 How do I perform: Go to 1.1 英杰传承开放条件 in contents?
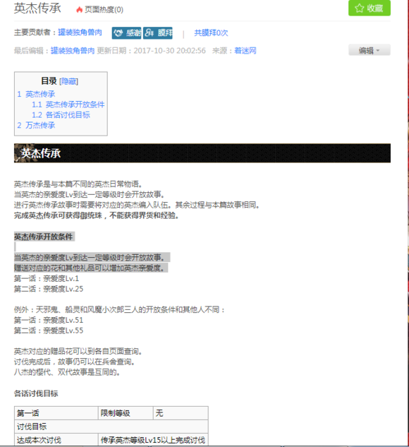pos(68,105)
